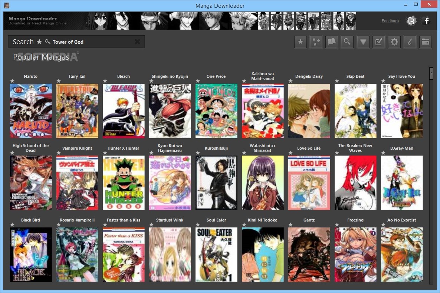Open The Breaker: New Waves cover
This screenshot has width=440, height=293.
coord(355,183)
